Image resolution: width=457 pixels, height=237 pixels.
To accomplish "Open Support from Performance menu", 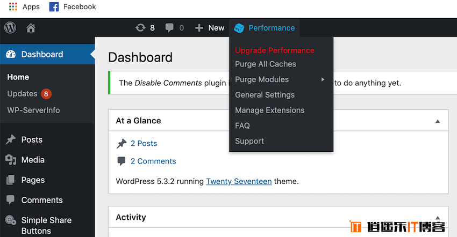I will [249, 141].
